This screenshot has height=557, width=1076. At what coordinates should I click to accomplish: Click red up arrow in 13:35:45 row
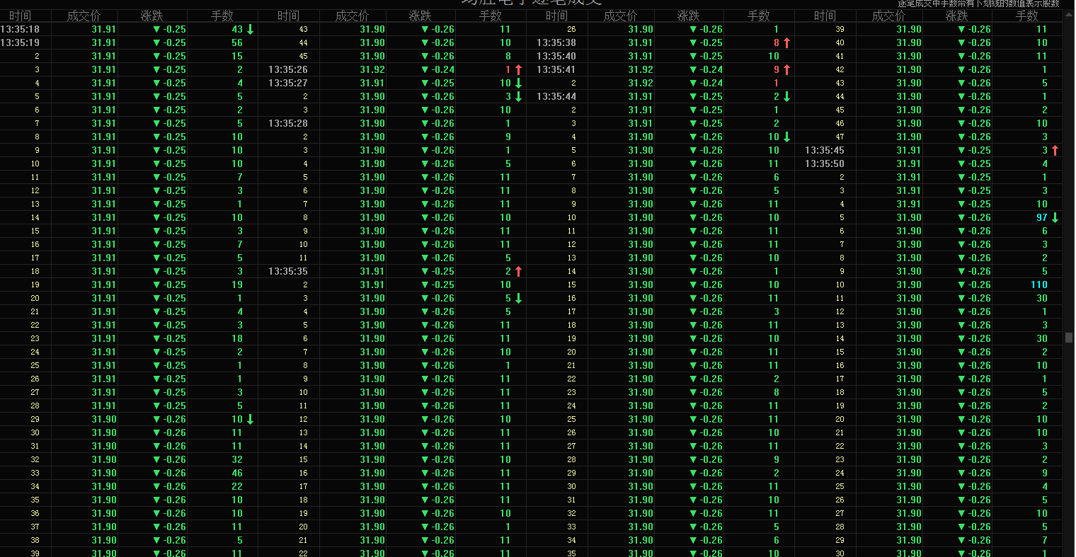[x=1055, y=151]
